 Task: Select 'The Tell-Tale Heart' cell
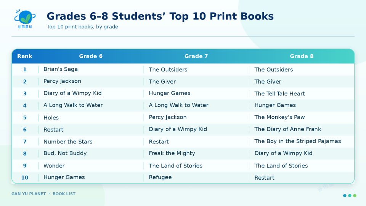pyautogui.click(x=279, y=93)
